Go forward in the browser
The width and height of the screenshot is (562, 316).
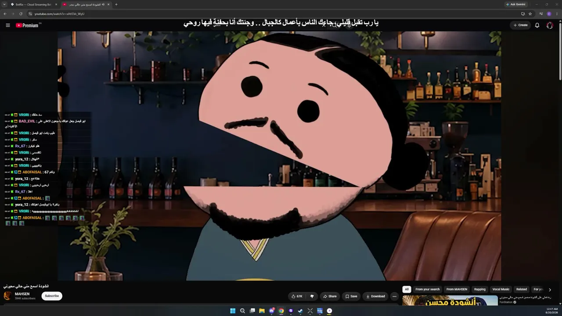(x=13, y=14)
